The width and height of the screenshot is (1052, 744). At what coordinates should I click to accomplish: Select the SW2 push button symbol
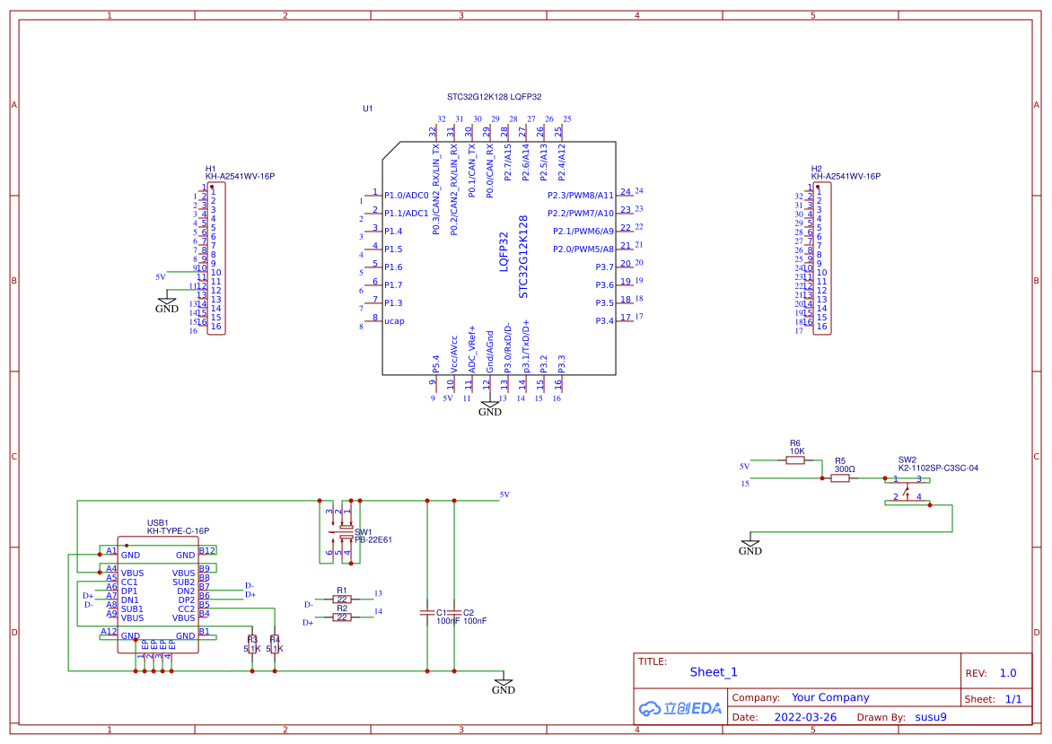(907, 489)
